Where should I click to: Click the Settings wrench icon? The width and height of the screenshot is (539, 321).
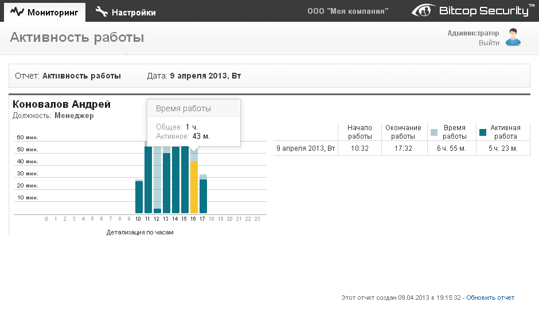coord(101,11)
